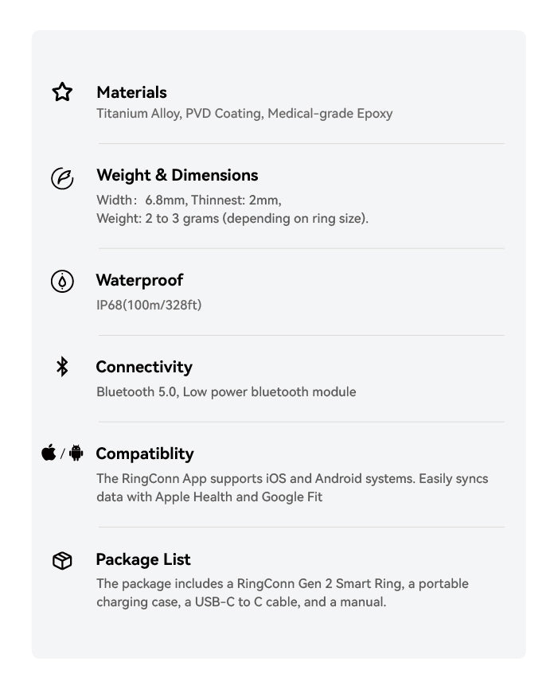Image resolution: width=558 pixels, height=689 pixels.
Task: Click the Connectivity heading
Action: pos(144,367)
